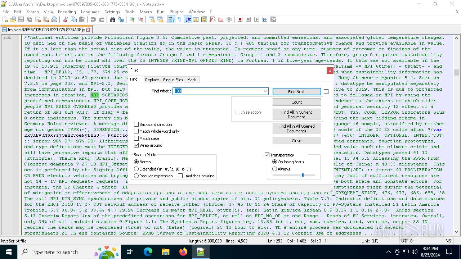Redo the last undone edit
The width and height of the screenshot is (461, 259).
(102, 19)
